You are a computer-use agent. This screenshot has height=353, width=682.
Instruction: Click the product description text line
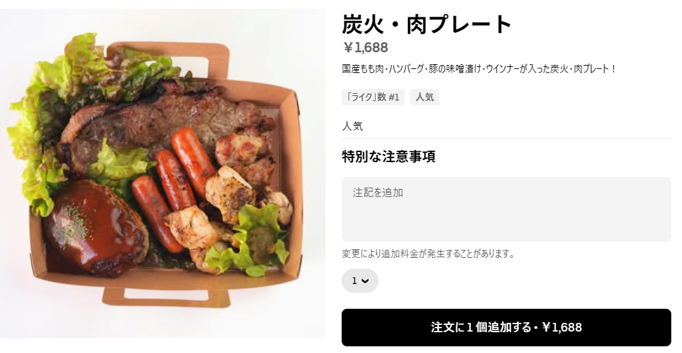click(x=478, y=69)
